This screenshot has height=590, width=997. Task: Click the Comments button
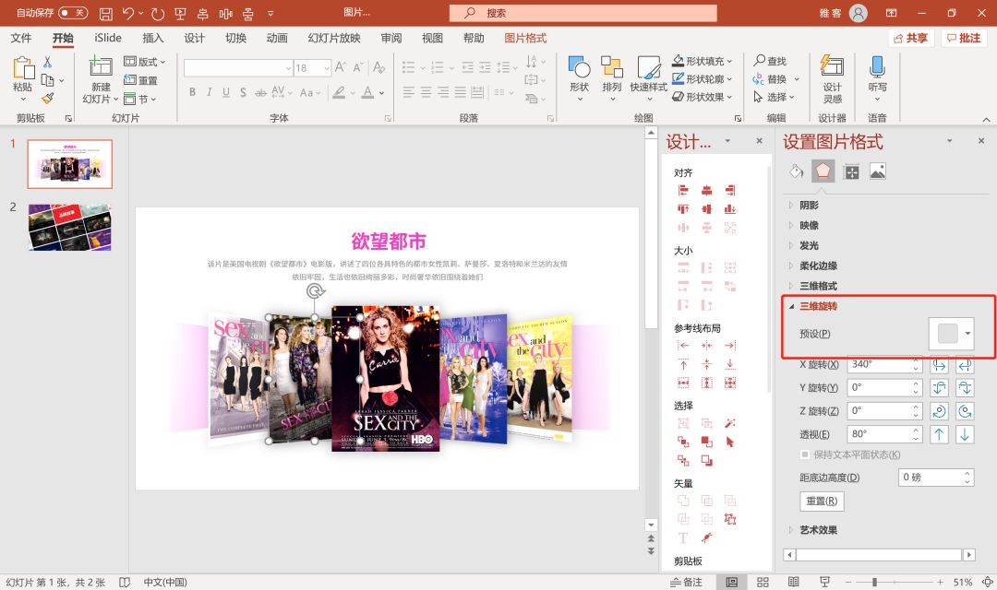pyautogui.click(x=964, y=38)
